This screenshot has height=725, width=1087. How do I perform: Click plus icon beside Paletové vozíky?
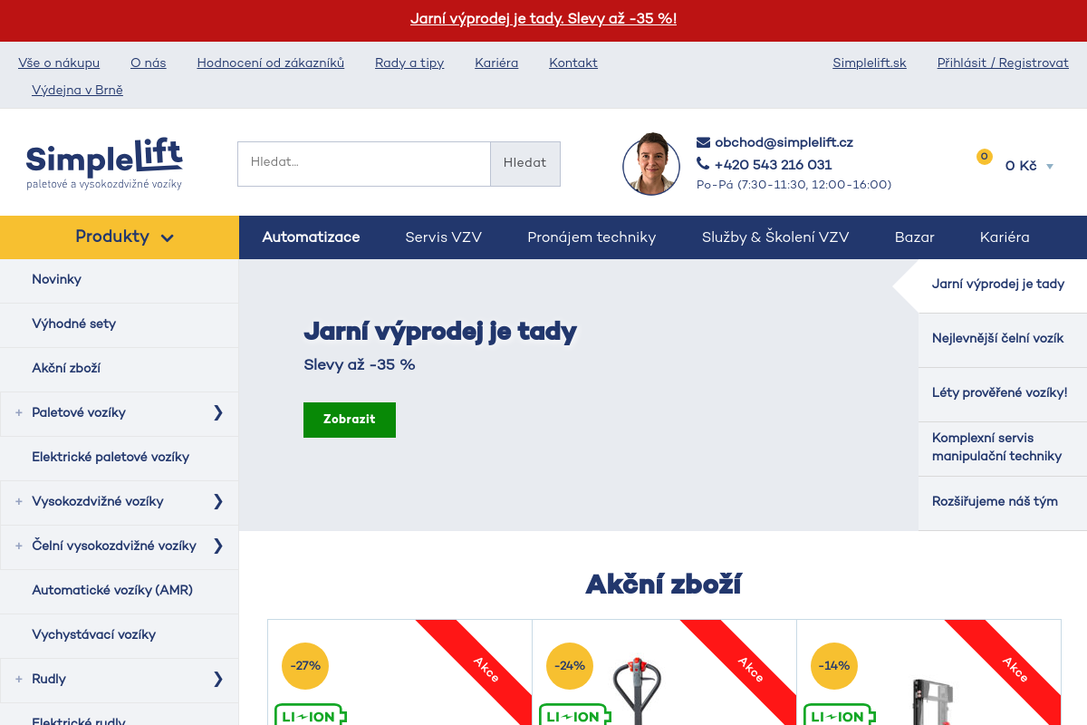point(18,413)
